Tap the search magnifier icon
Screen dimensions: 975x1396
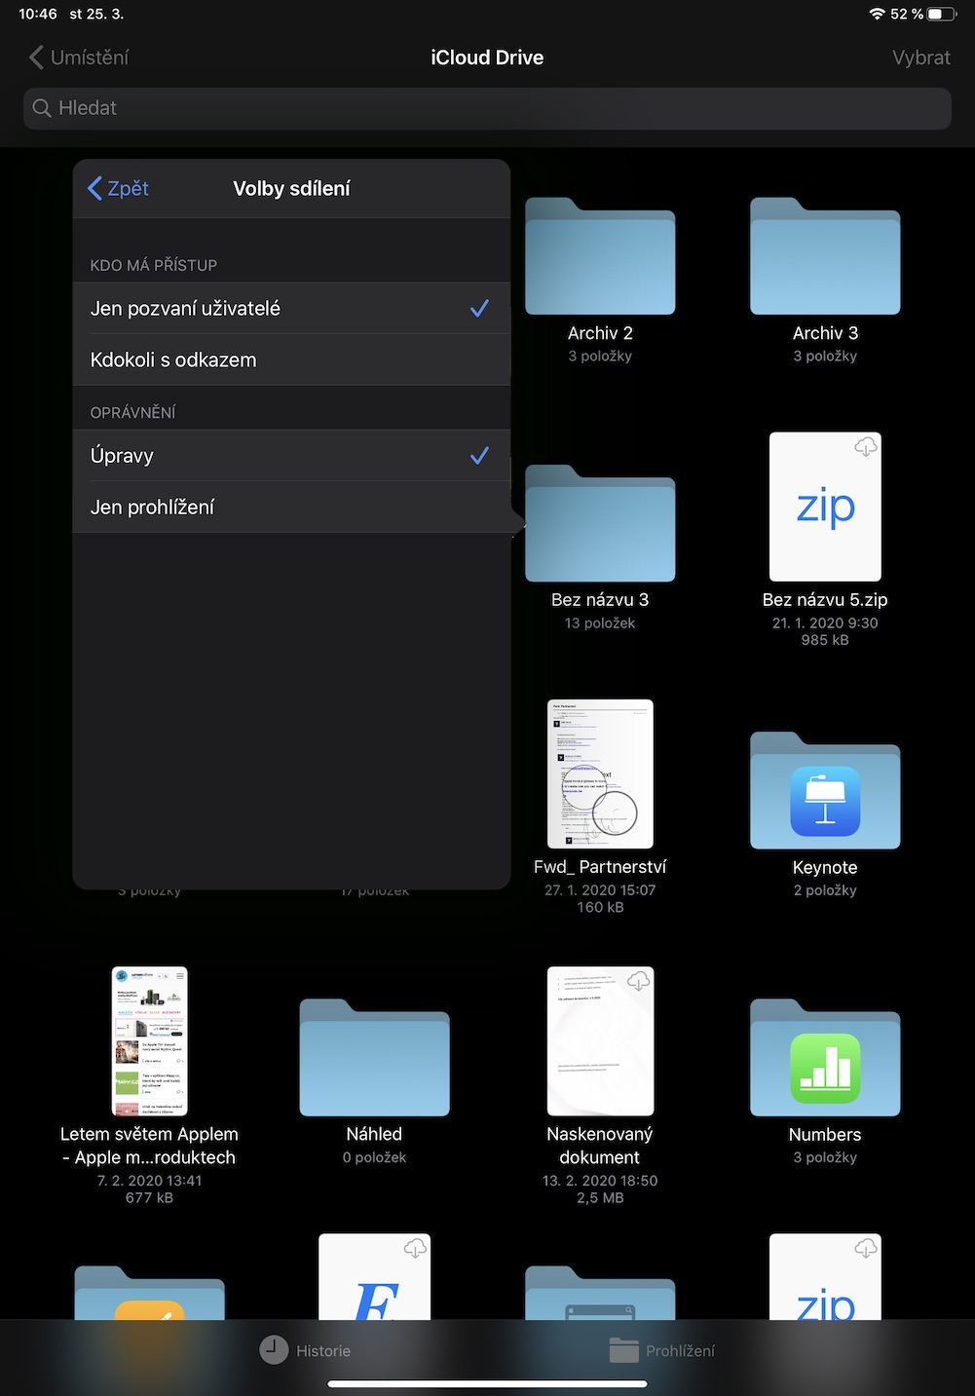tap(42, 108)
